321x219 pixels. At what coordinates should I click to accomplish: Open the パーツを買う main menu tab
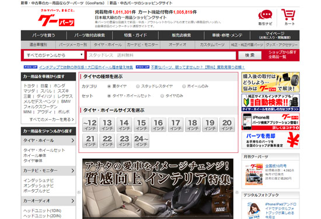tap(44, 35)
